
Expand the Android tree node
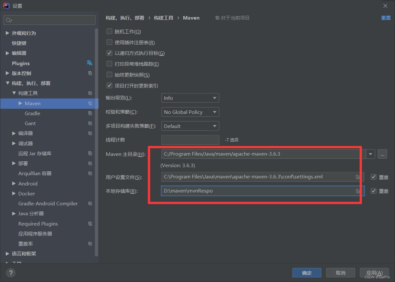tap(14, 184)
